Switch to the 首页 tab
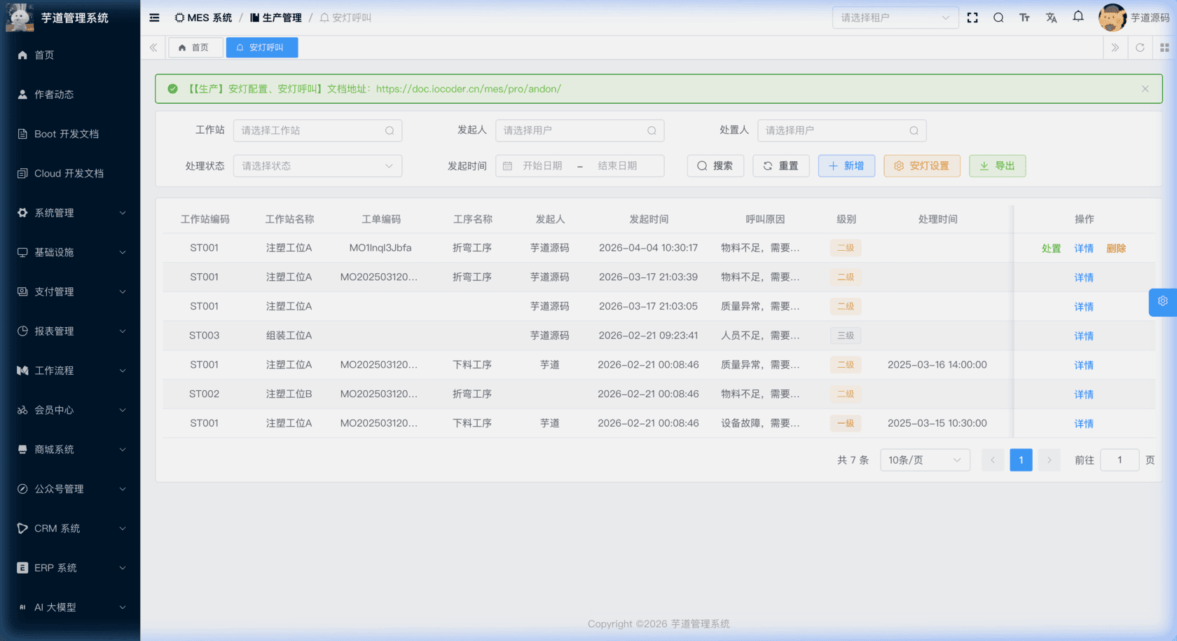This screenshot has height=641, width=1177. [195, 48]
